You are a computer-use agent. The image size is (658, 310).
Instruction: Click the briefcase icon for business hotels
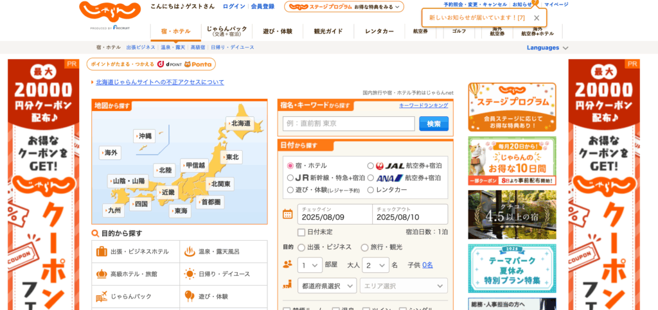click(102, 252)
